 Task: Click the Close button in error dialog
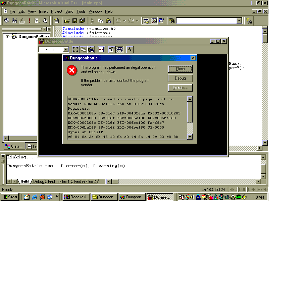pyautogui.click(x=180, y=69)
